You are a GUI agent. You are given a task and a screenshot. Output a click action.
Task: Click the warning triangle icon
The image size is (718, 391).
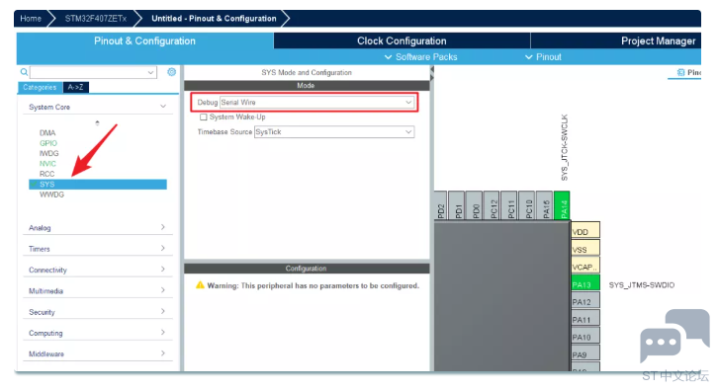[200, 285]
